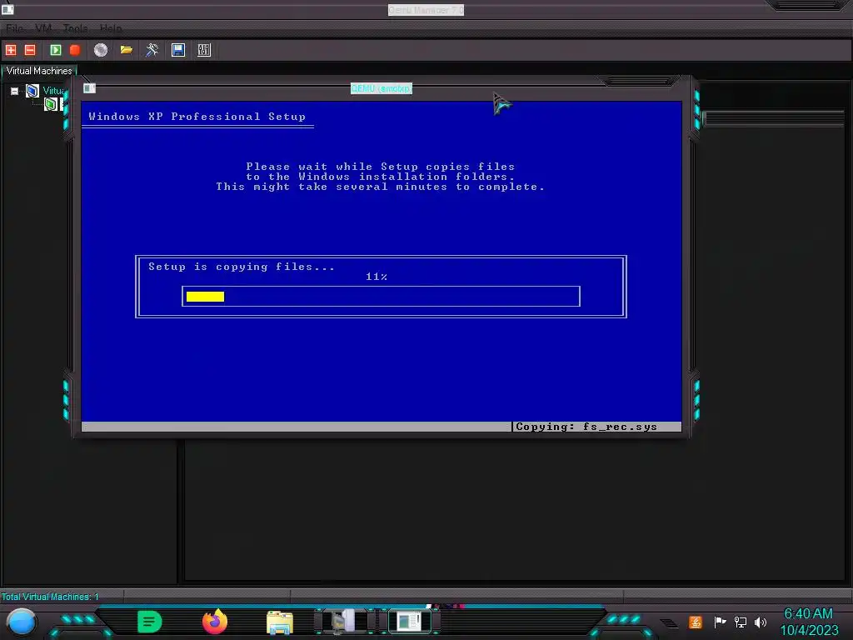
Task: Select the green monitor VM tree item
Action: pyautogui.click(x=51, y=104)
